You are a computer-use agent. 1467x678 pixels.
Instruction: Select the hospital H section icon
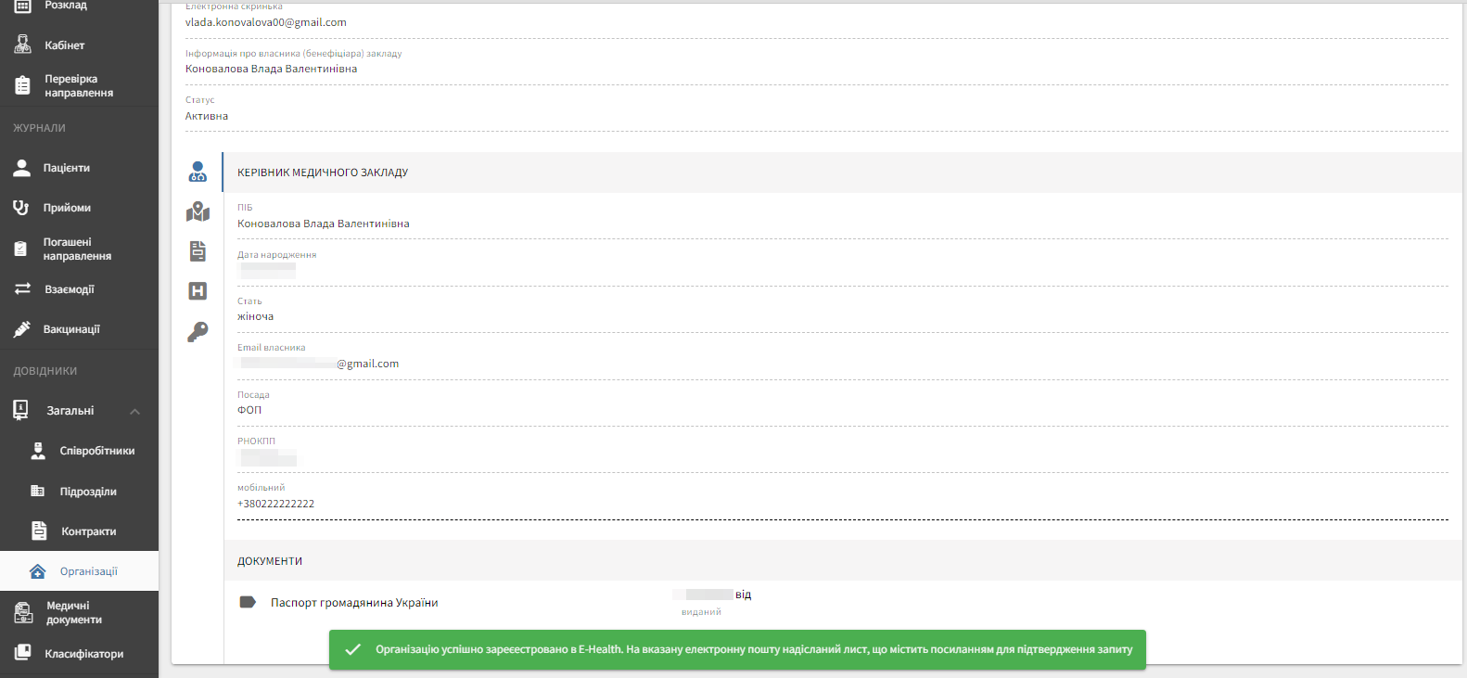click(198, 291)
